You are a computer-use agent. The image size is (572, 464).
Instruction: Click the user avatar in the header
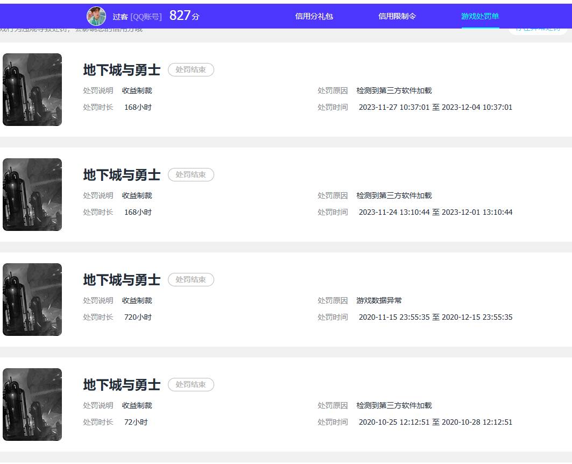pos(96,16)
